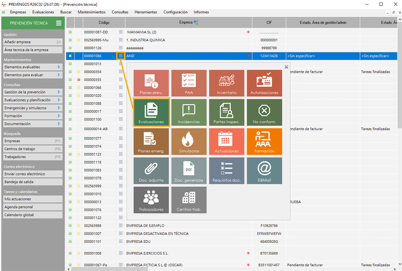Open the Trabajadores people tile
The height and width of the screenshot is (271, 402).
[x=151, y=200]
